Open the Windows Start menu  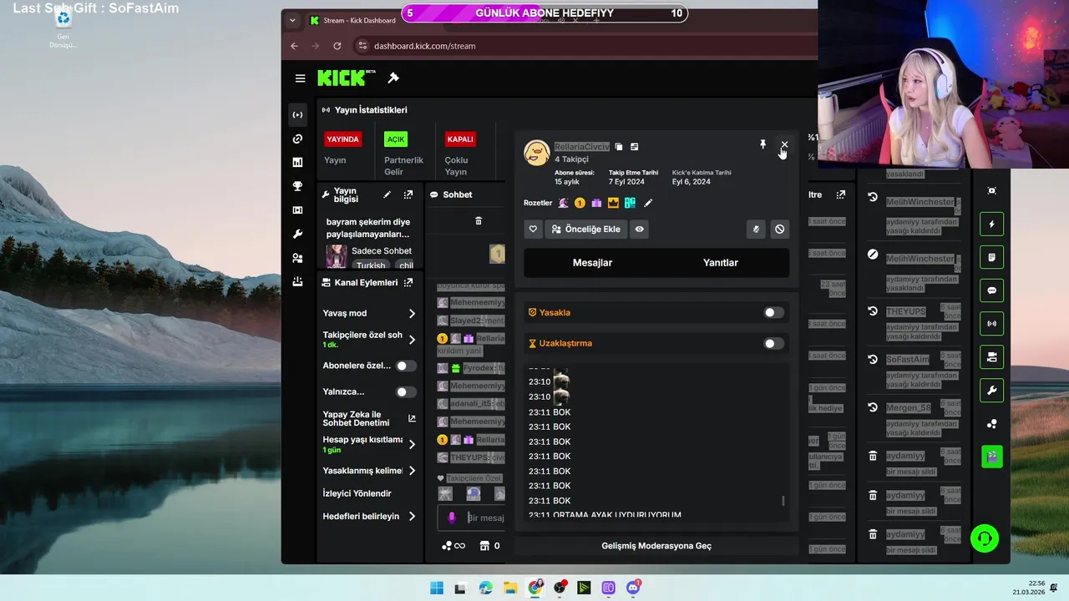pos(437,588)
